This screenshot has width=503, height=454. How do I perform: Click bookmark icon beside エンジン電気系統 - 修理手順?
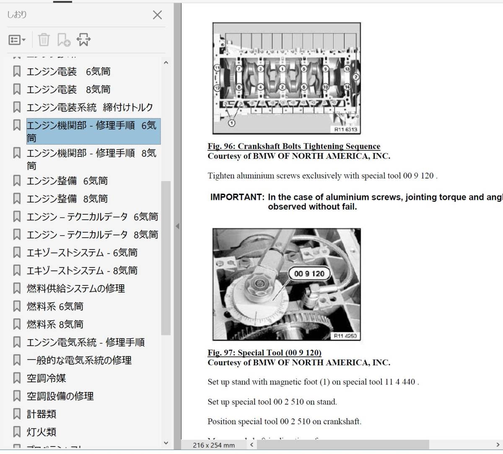pyautogui.click(x=17, y=342)
